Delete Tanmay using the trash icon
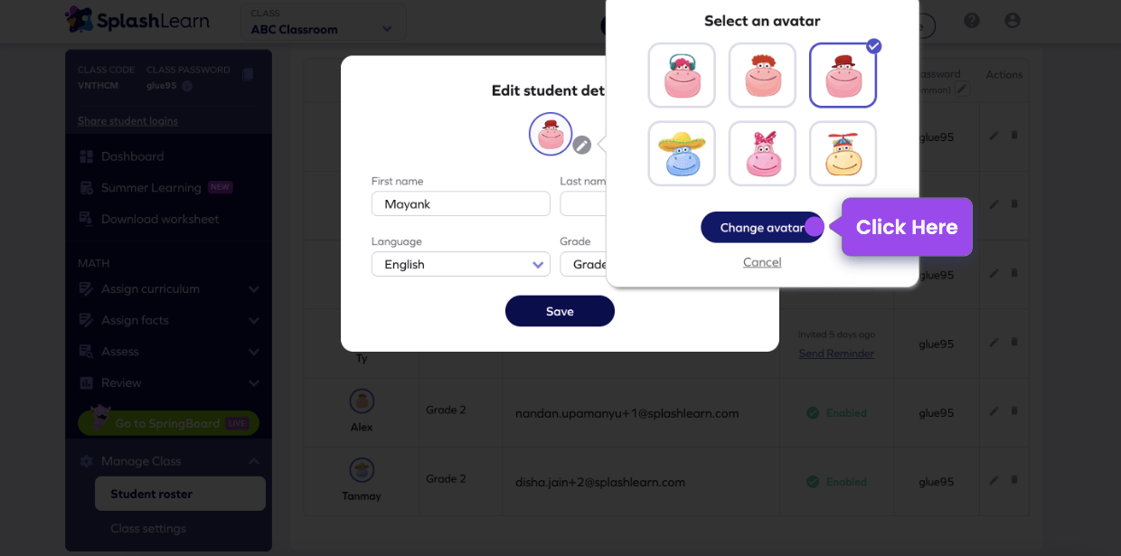 [x=1015, y=481]
